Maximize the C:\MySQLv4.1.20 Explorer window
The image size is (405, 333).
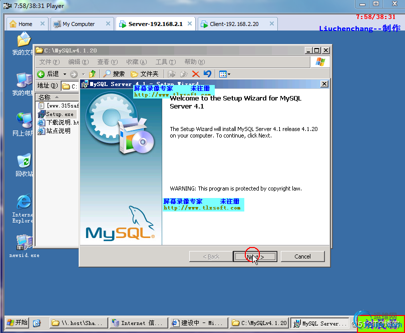317,50
